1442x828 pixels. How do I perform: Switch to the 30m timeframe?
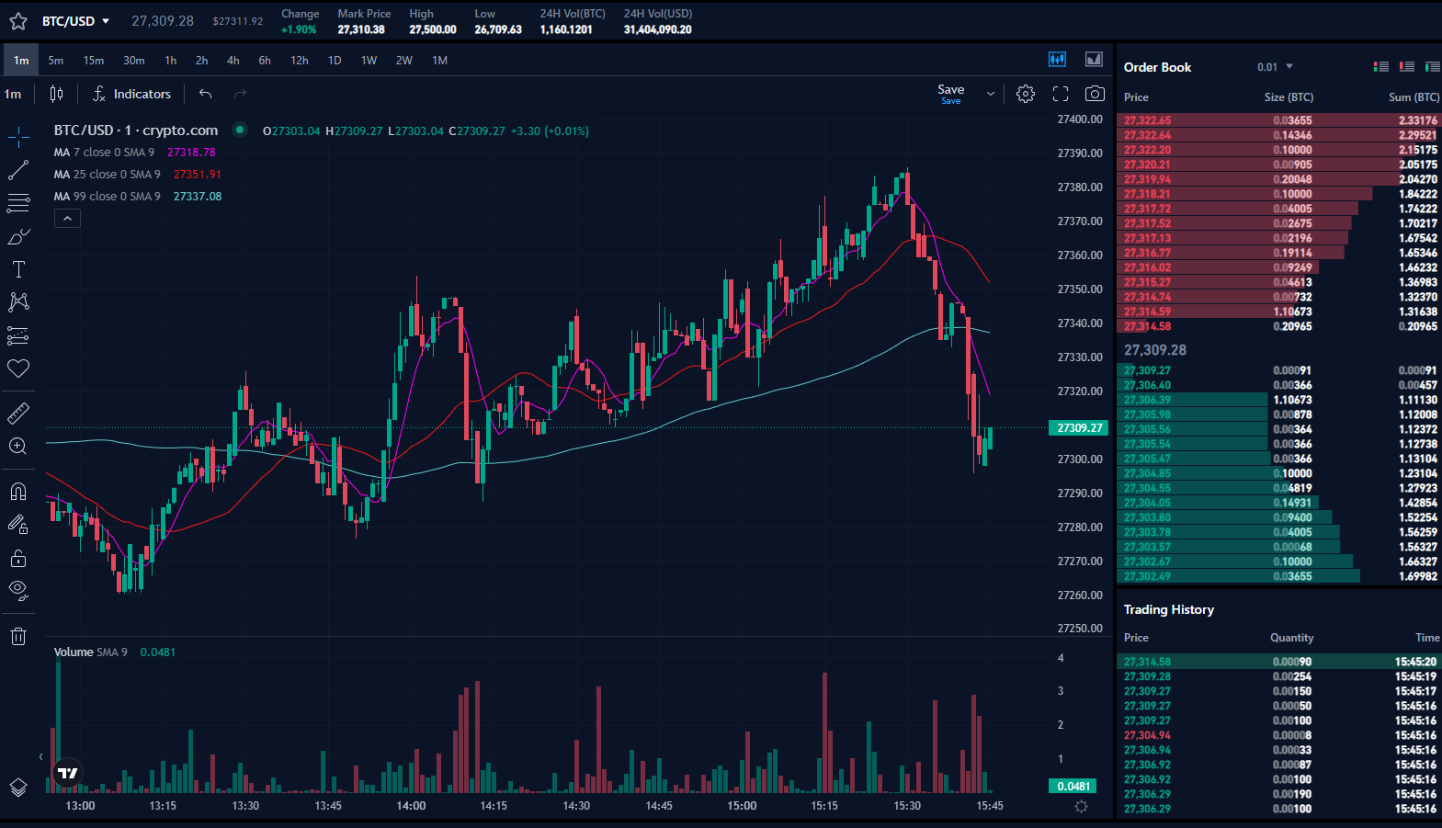134,61
